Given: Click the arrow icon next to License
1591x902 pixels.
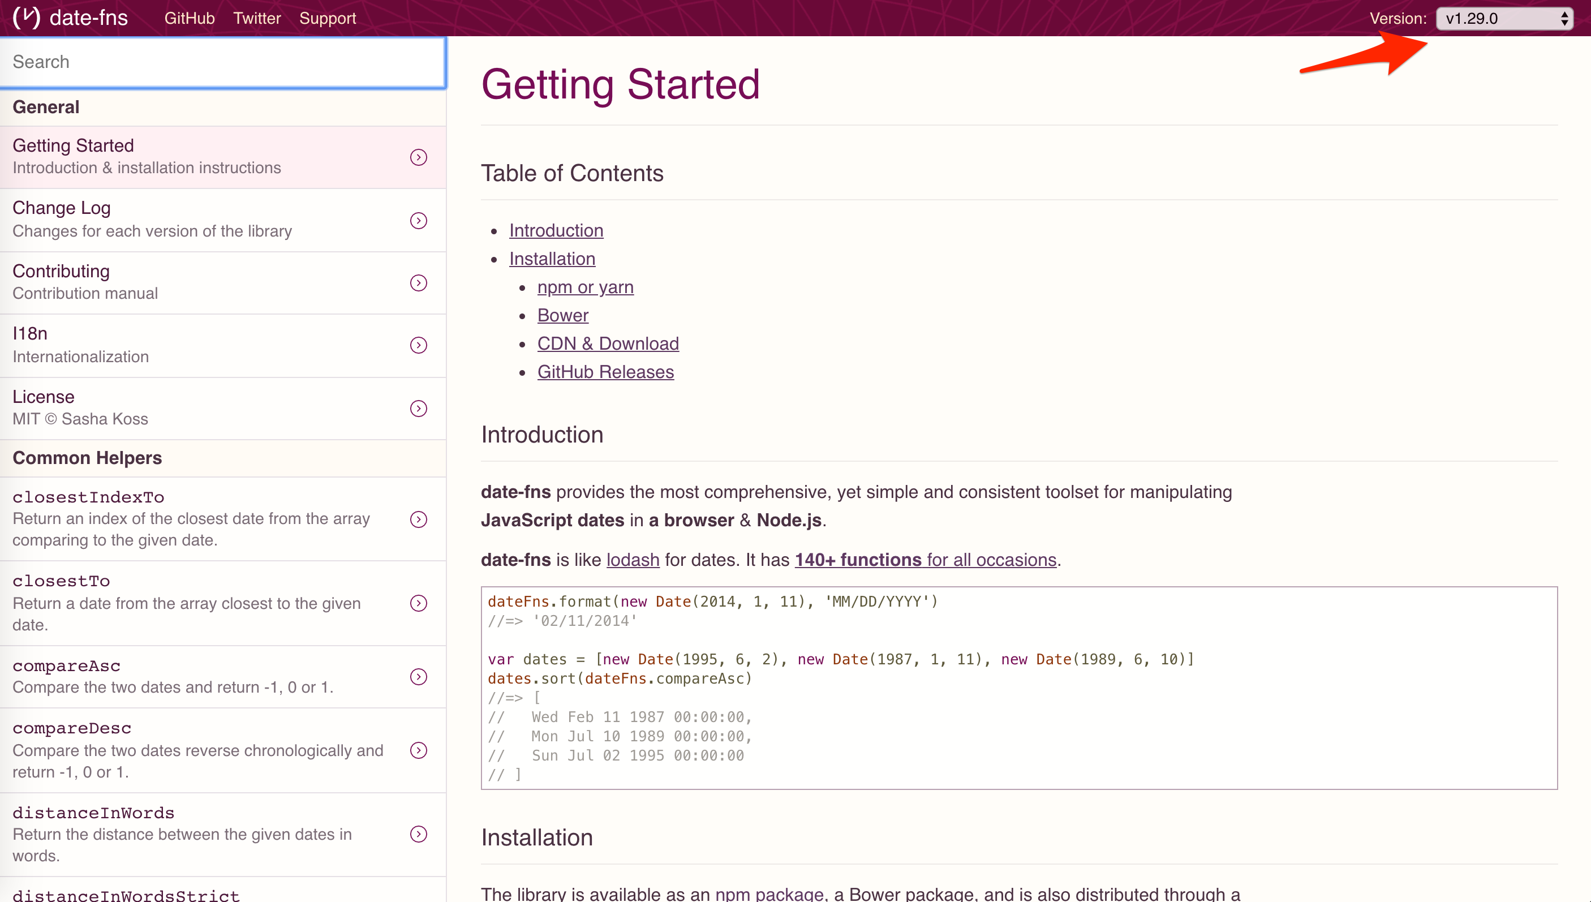Looking at the screenshot, I should point(419,408).
